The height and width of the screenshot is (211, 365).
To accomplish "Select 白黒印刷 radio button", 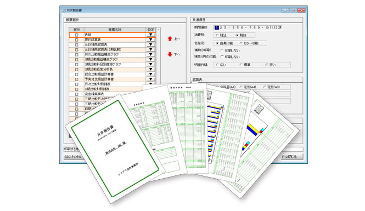I will coord(224,43).
